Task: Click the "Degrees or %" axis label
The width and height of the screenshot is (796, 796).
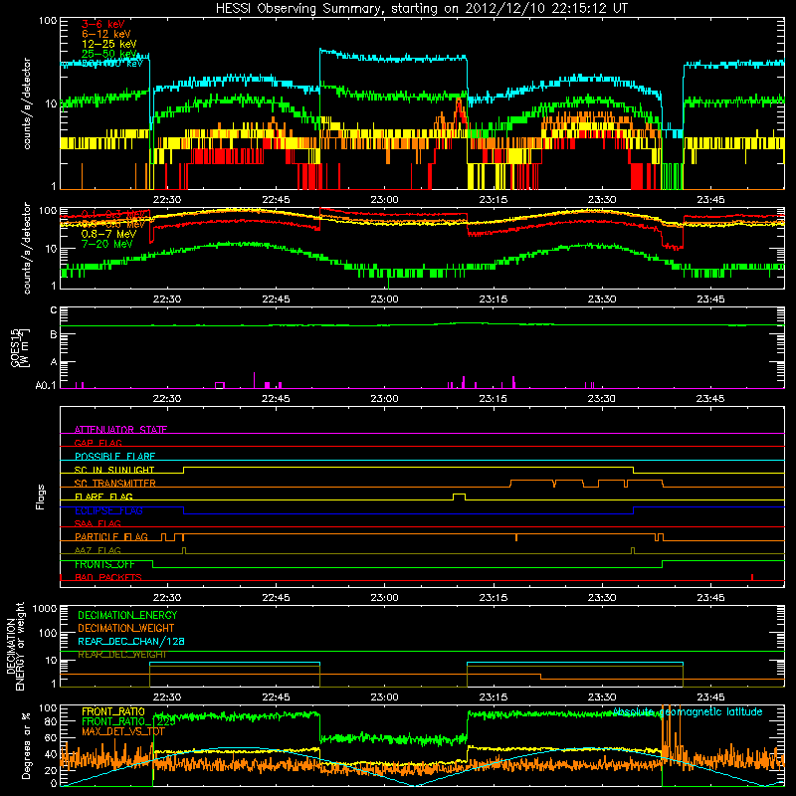Action: coord(26,745)
